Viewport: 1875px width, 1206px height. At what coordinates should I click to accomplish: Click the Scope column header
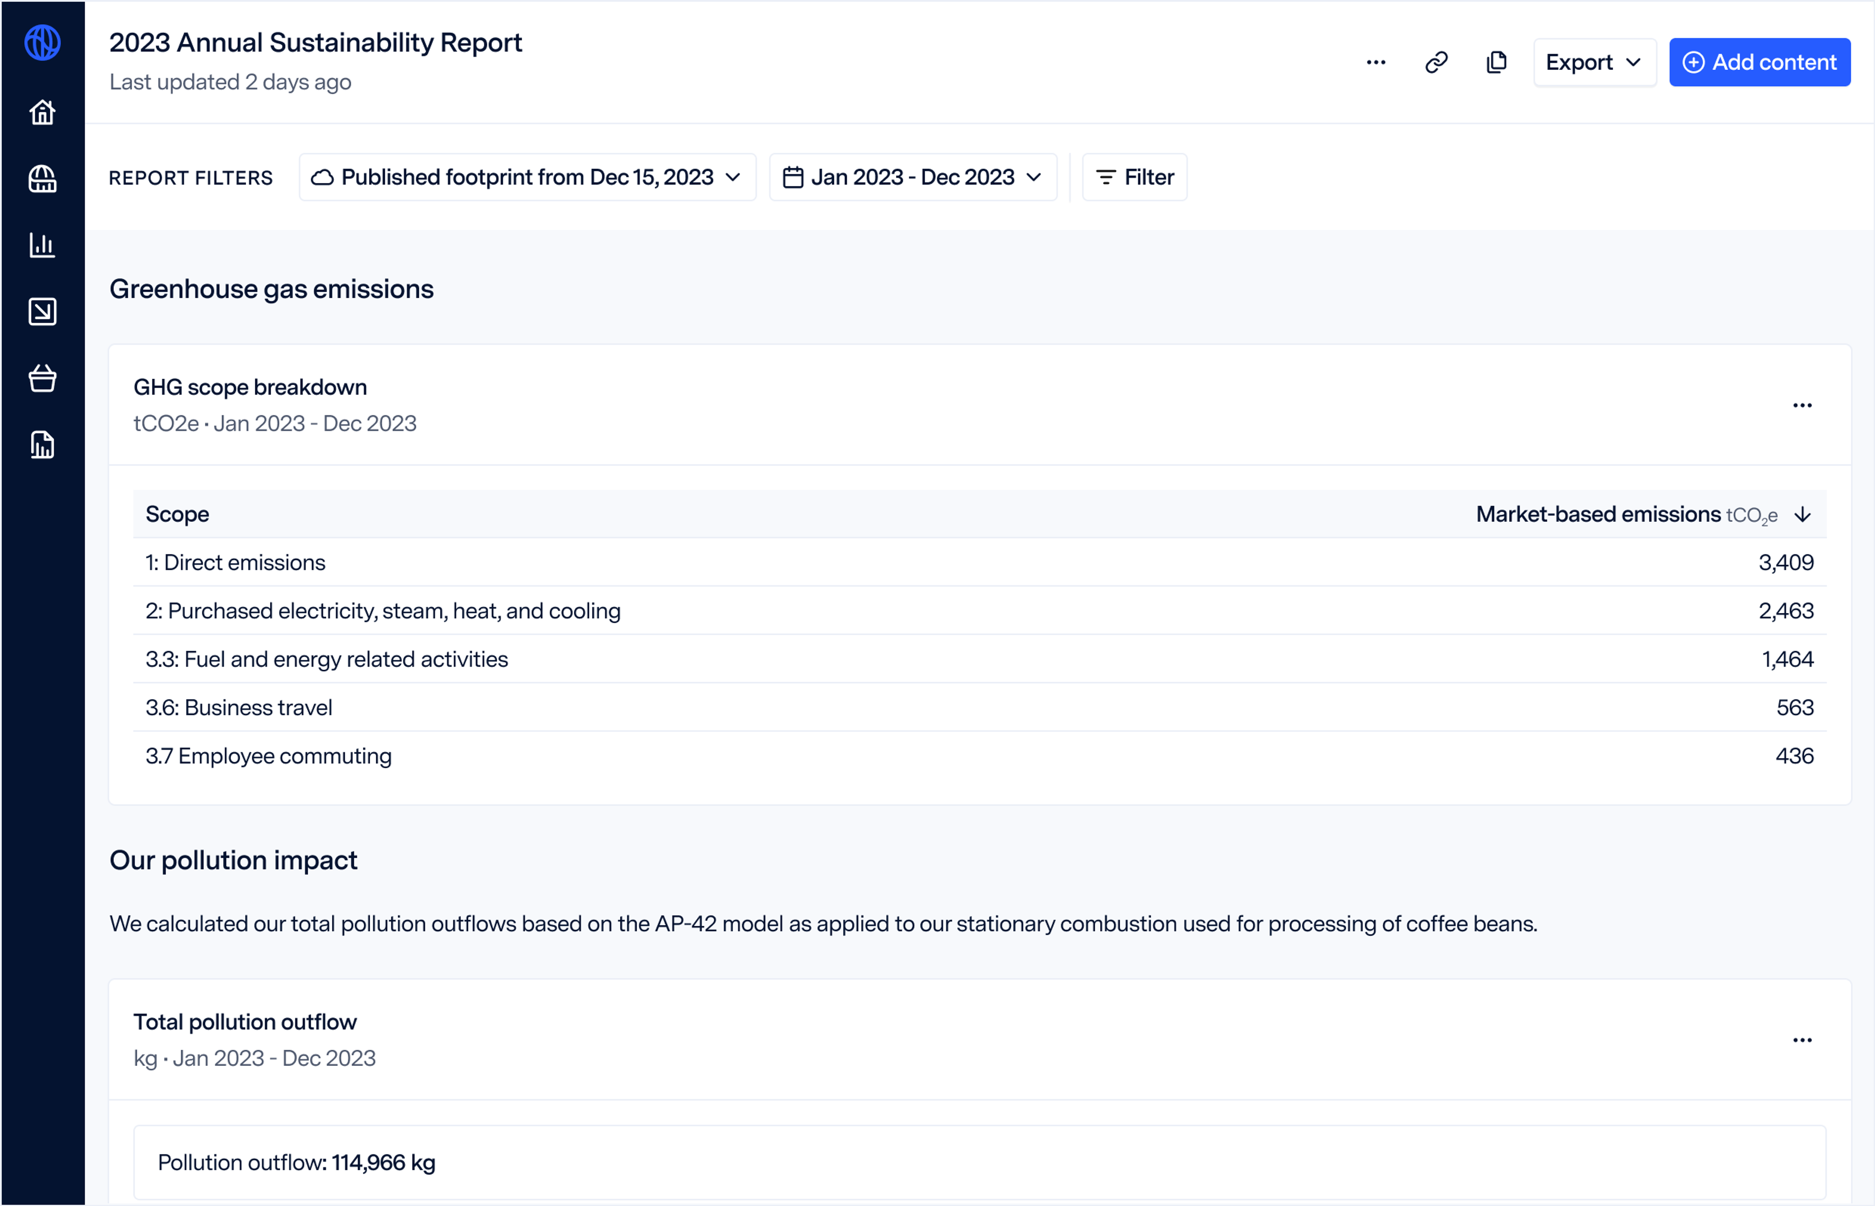[177, 514]
